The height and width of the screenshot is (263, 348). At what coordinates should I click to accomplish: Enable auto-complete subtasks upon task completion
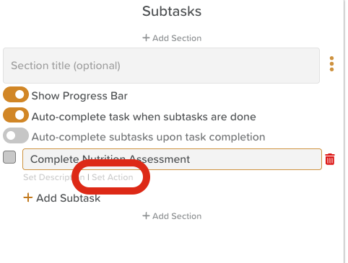(x=16, y=135)
